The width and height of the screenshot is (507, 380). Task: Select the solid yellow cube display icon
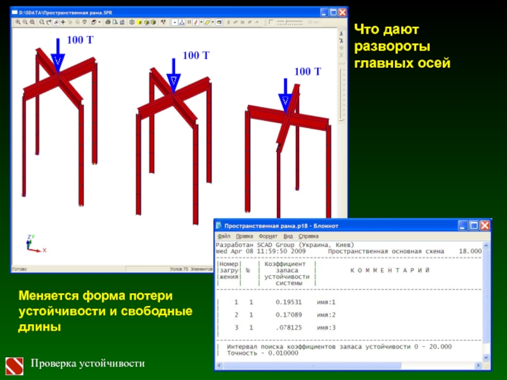coord(139,22)
